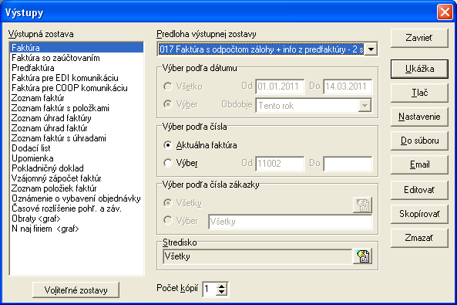Select Zoznam úhrad faktúry item

(x=77, y=118)
